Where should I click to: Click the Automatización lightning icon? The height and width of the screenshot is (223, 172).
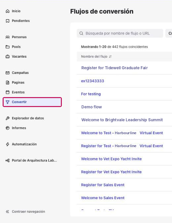[8, 144]
